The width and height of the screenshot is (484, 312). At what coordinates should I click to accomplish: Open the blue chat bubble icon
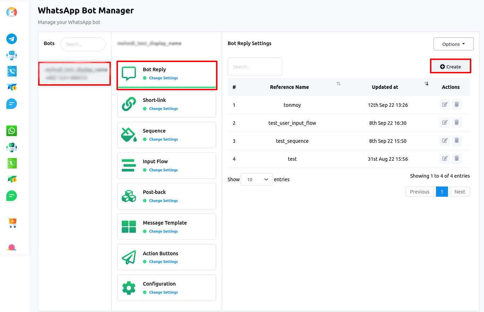12,104
